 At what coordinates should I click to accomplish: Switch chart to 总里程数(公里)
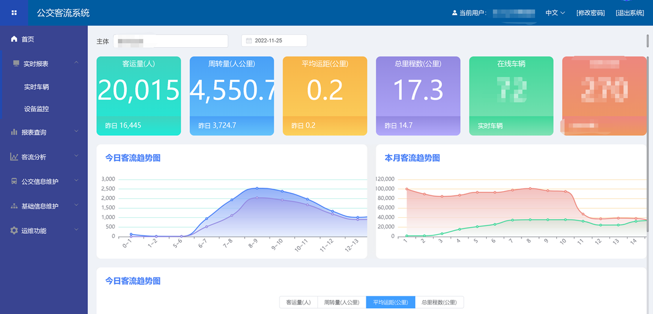click(x=439, y=302)
